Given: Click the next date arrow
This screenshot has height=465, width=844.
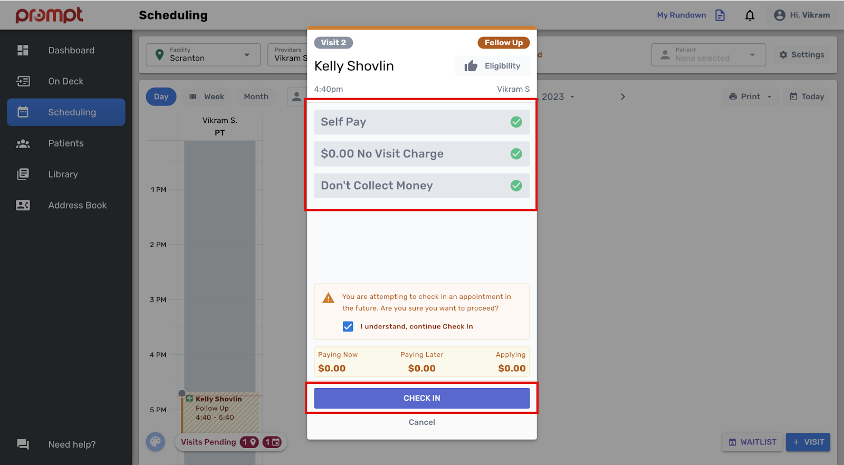Looking at the screenshot, I should (x=622, y=96).
